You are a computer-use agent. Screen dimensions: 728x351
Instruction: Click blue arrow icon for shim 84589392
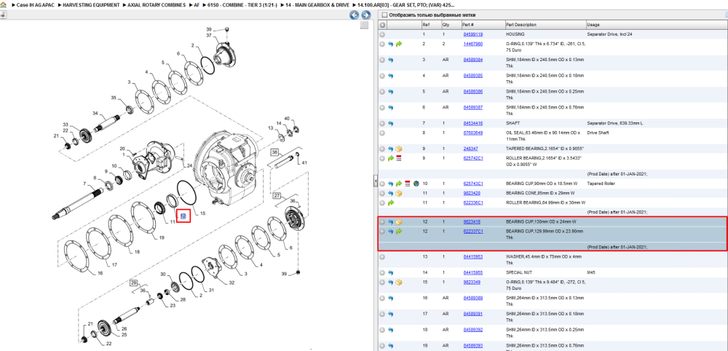(x=390, y=330)
